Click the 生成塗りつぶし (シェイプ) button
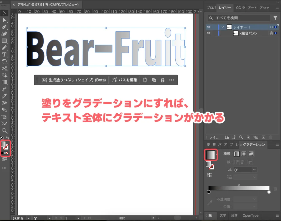The height and width of the screenshot is (221, 281). click(x=74, y=80)
